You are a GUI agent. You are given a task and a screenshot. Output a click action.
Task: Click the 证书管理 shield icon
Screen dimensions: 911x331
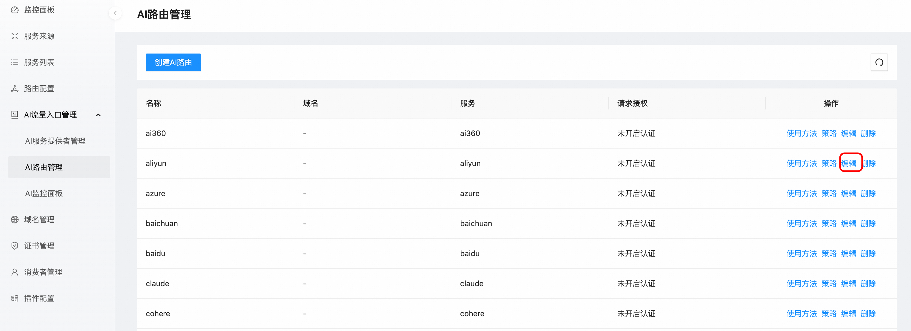[x=14, y=246]
